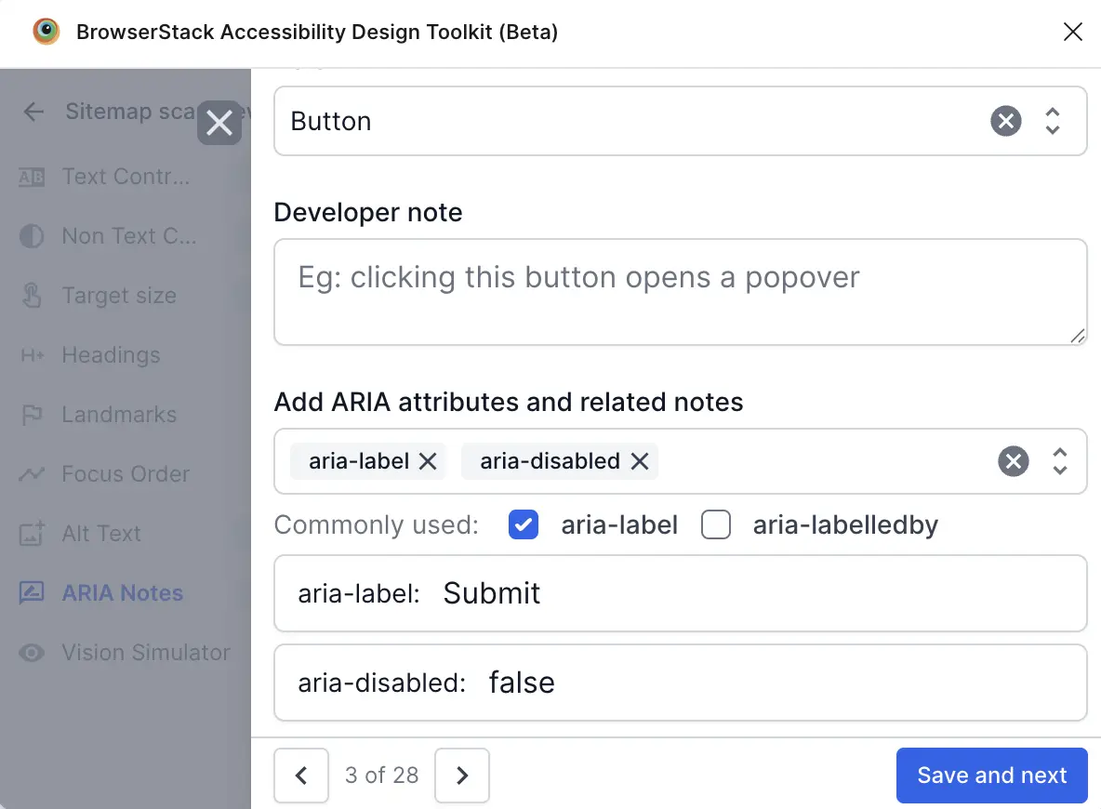This screenshot has width=1101, height=809.
Task: Click the window title text
Action: point(317,32)
